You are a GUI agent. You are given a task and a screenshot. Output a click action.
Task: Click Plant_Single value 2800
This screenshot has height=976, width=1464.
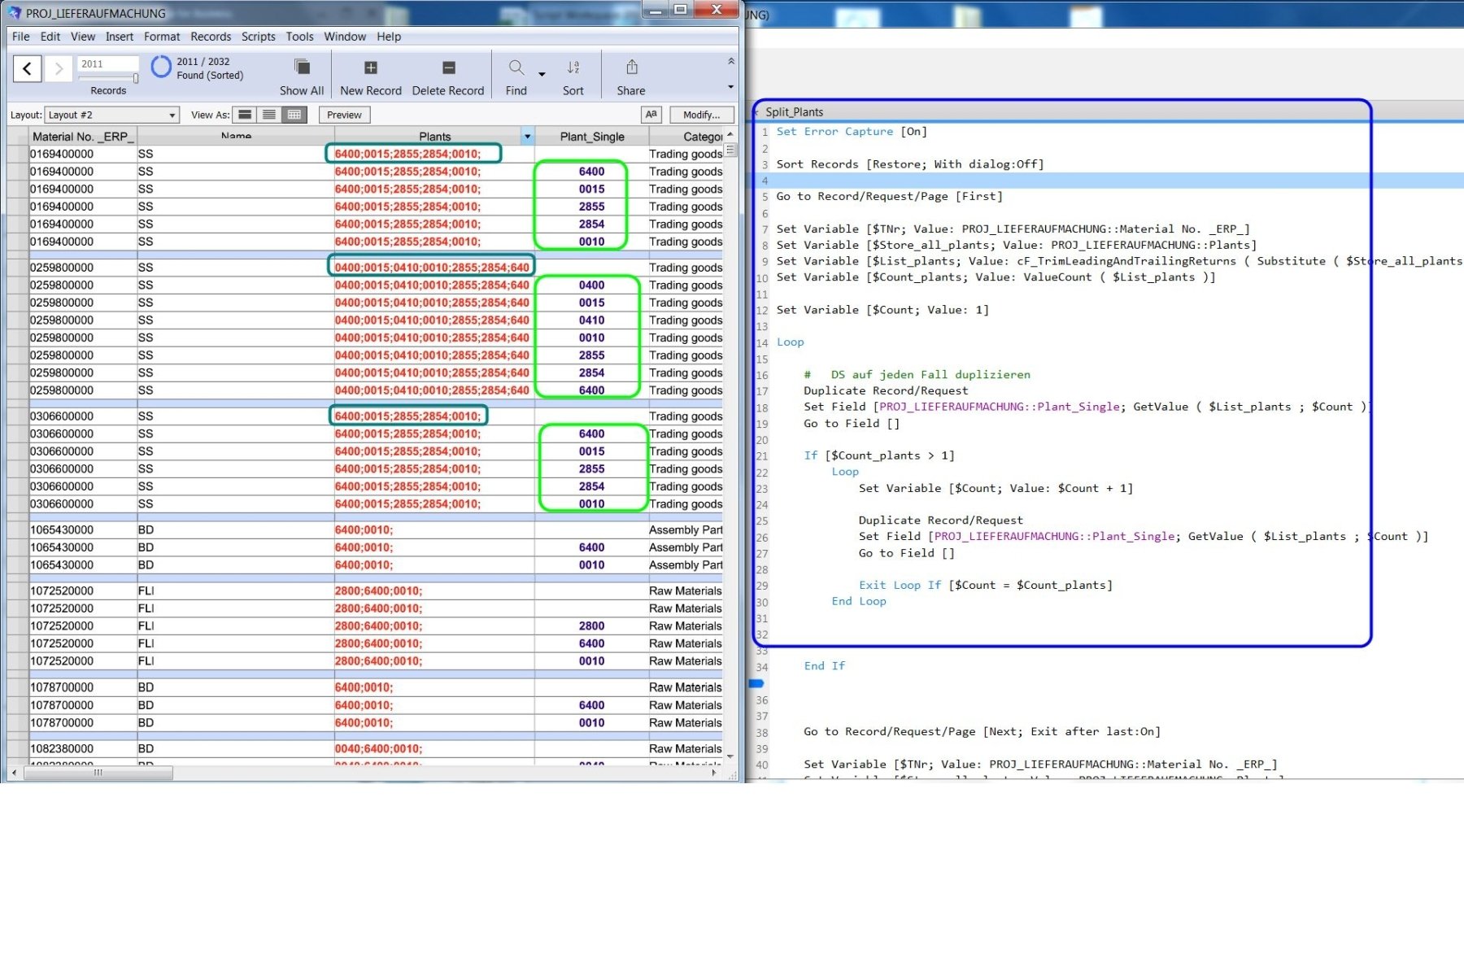(x=591, y=626)
